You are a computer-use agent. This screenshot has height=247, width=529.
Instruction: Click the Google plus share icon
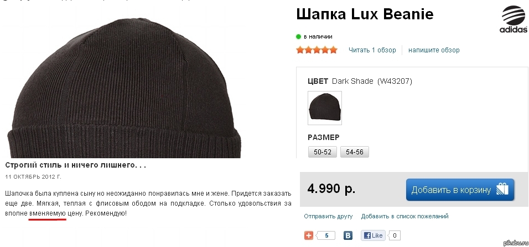[x=309, y=235]
